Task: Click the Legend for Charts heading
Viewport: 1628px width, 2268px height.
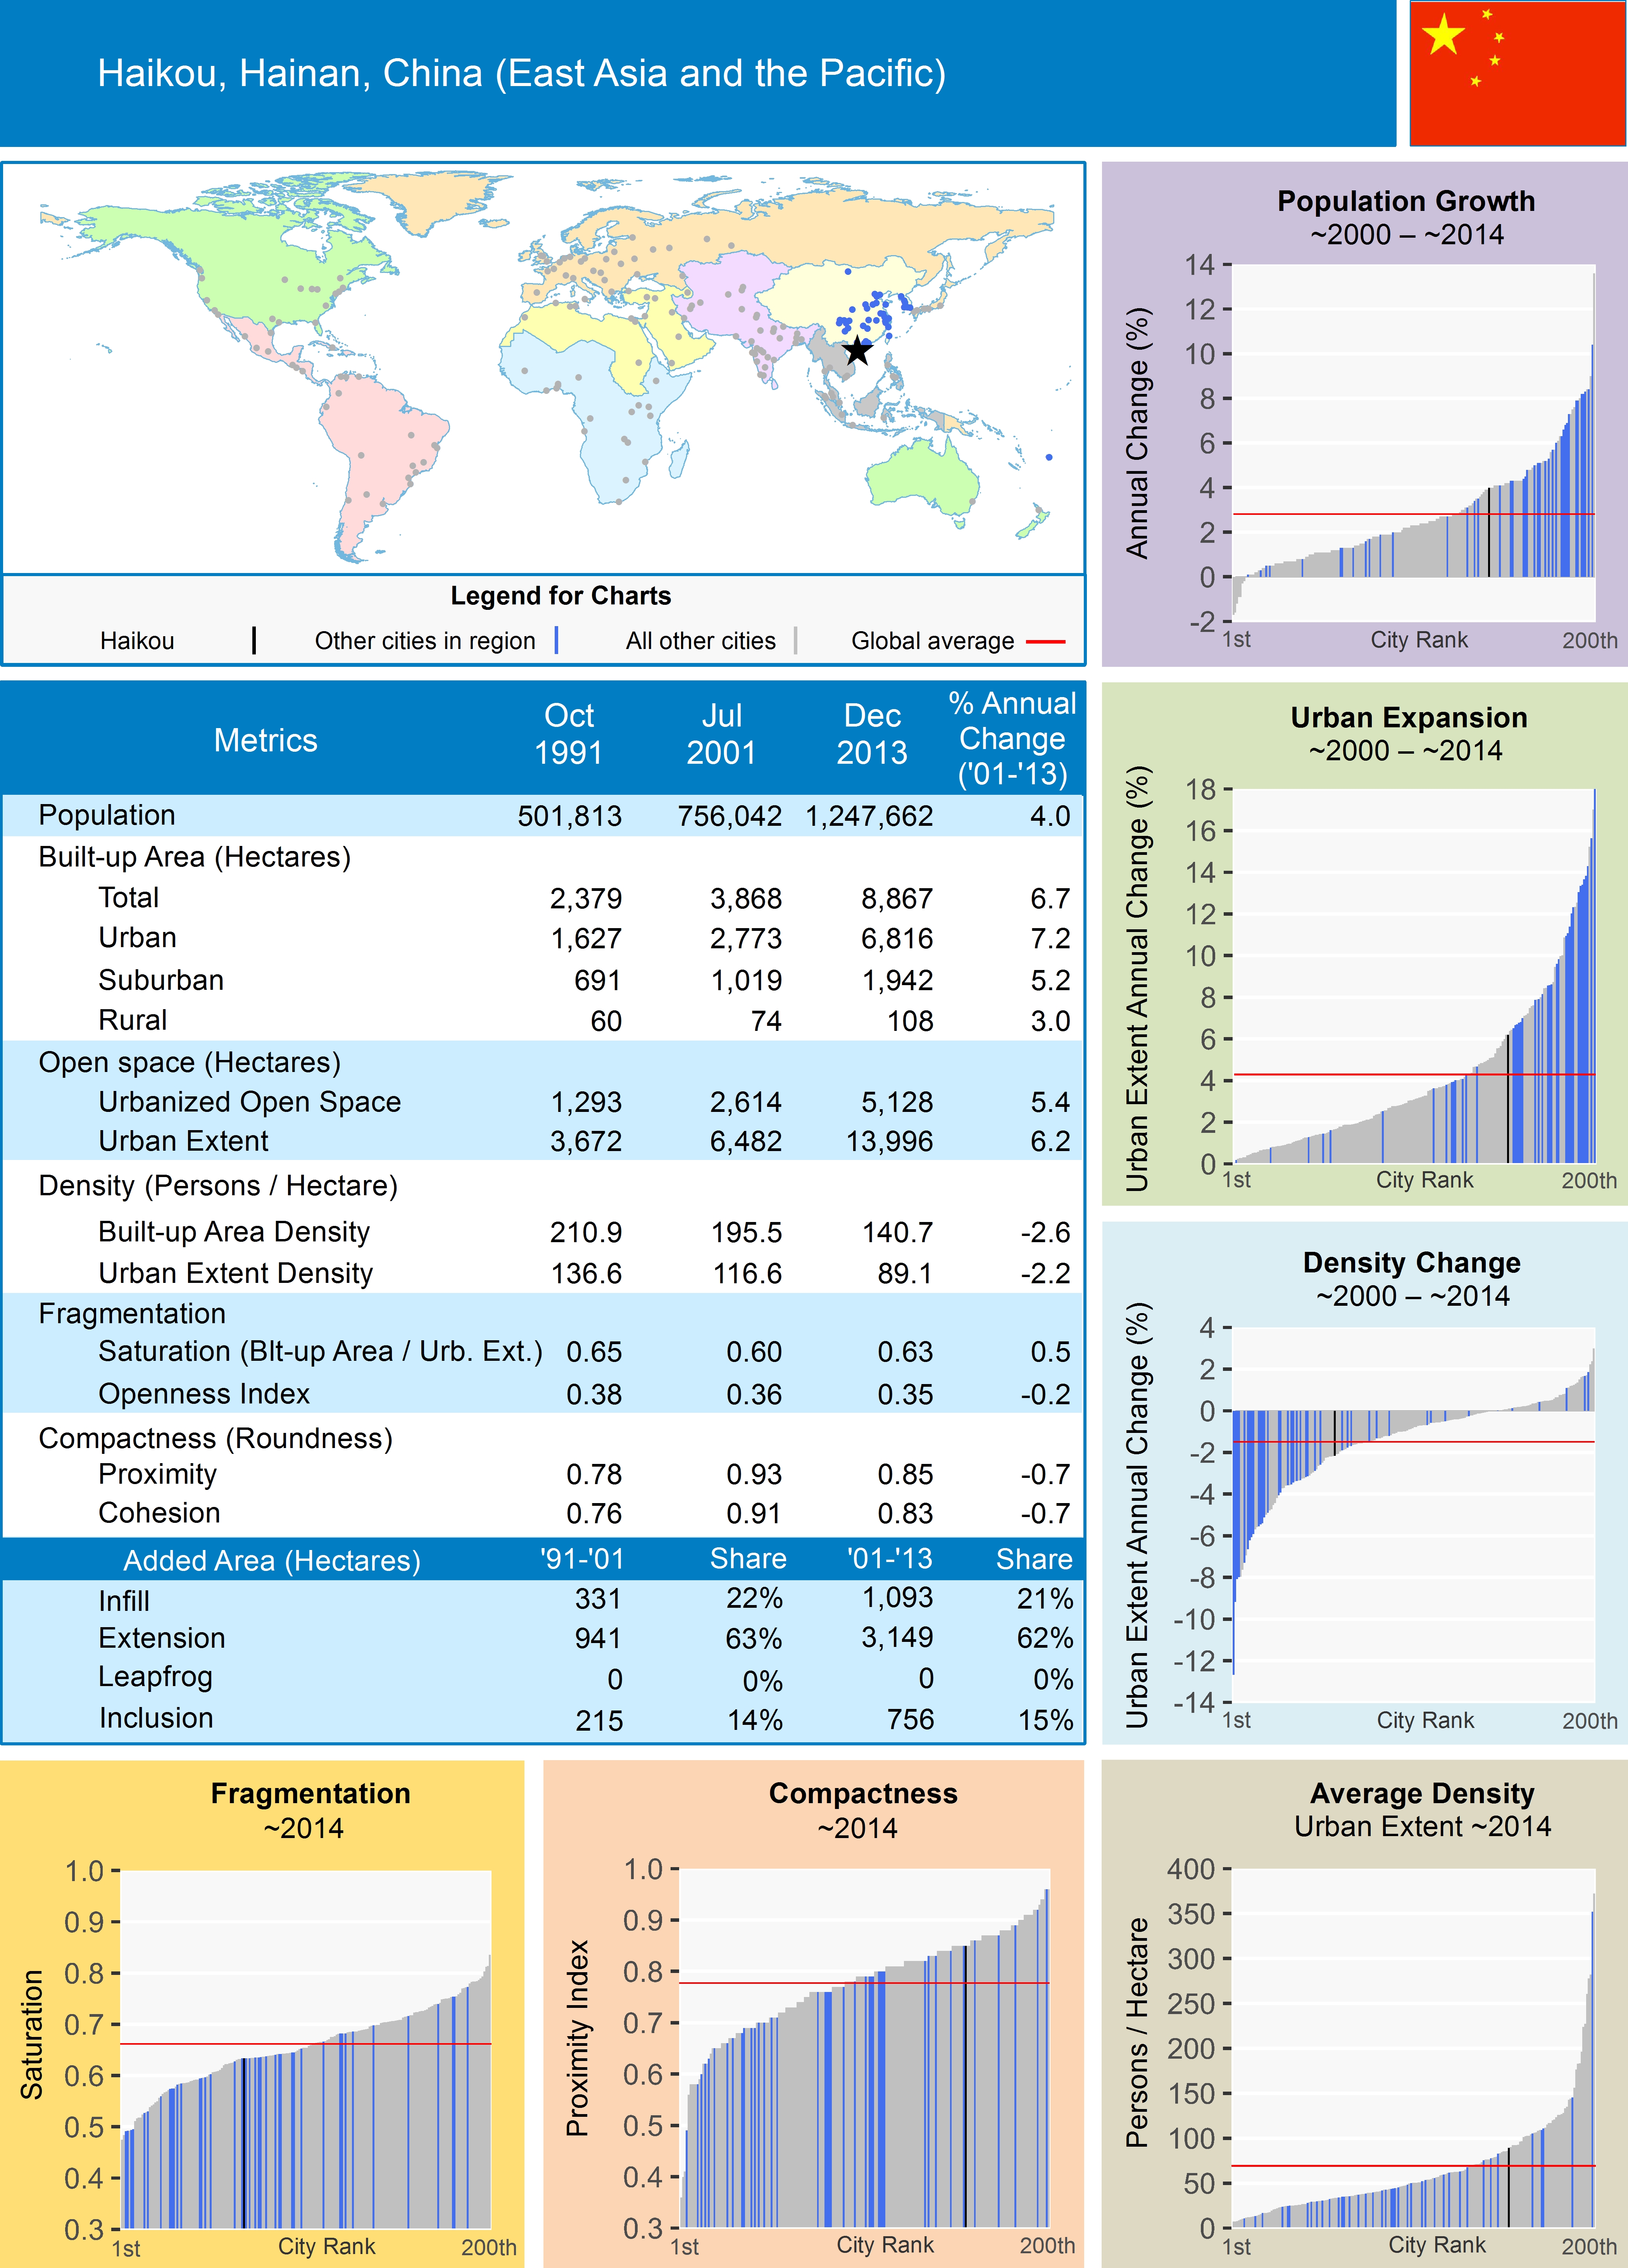Action: coord(560,596)
